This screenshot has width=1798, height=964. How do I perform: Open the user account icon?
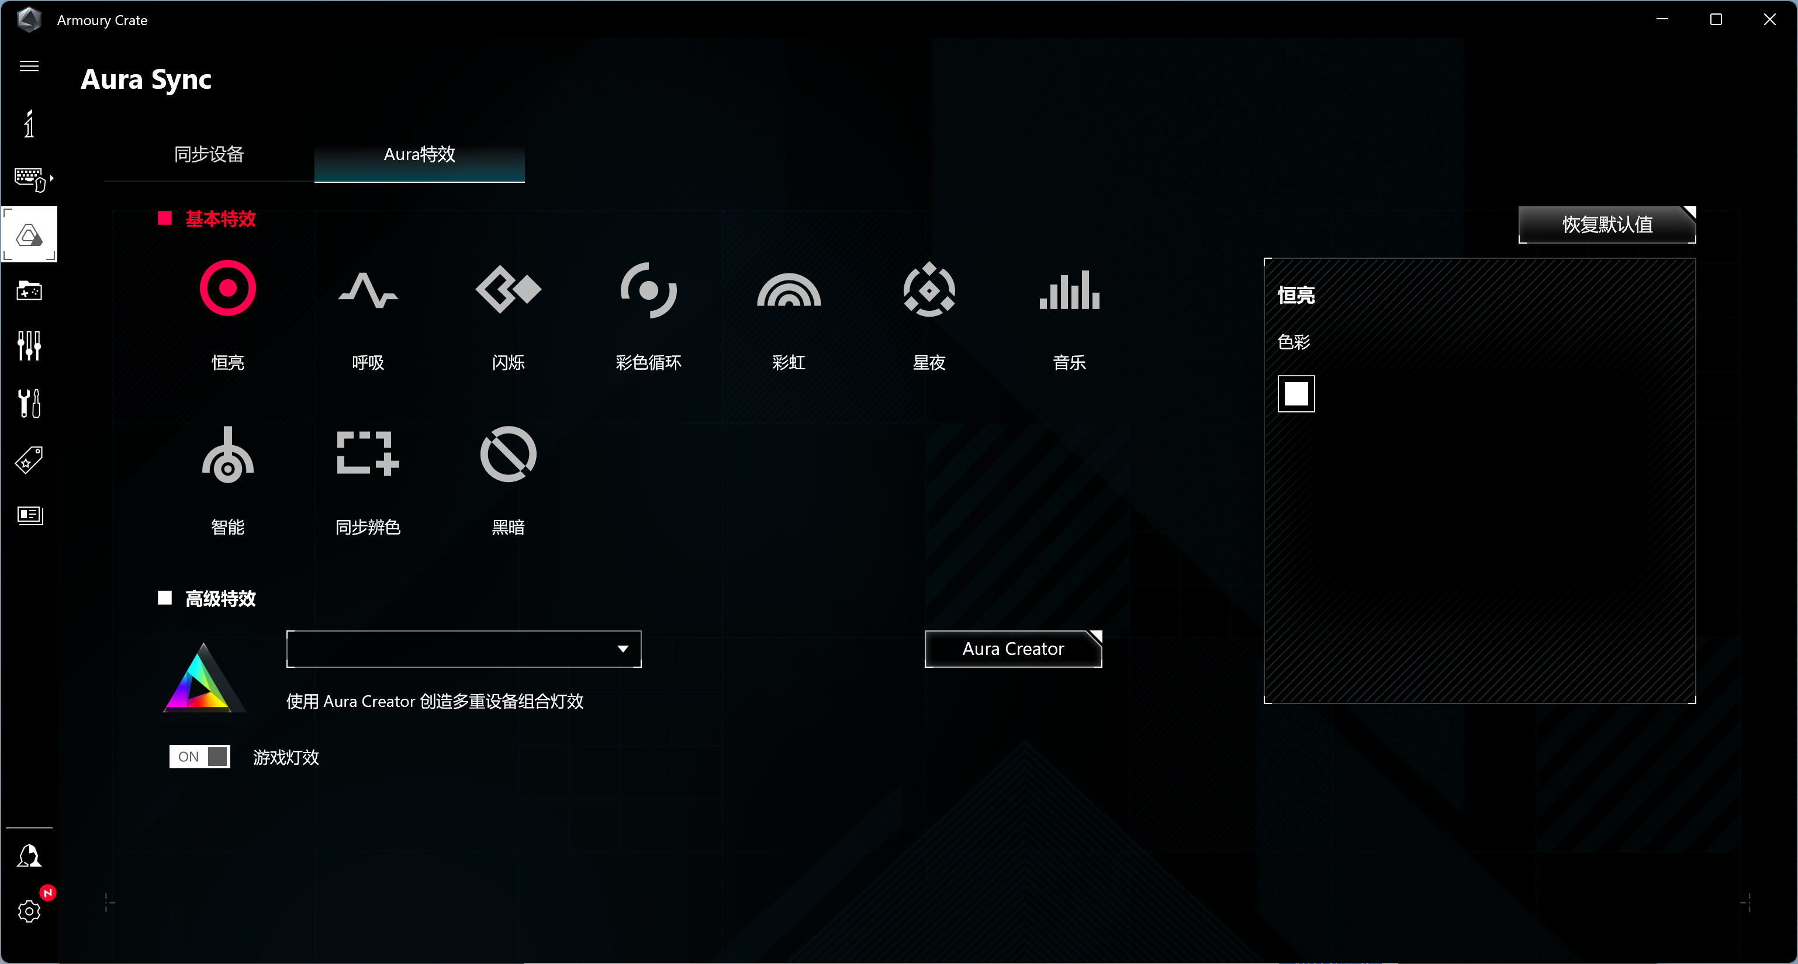point(29,856)
